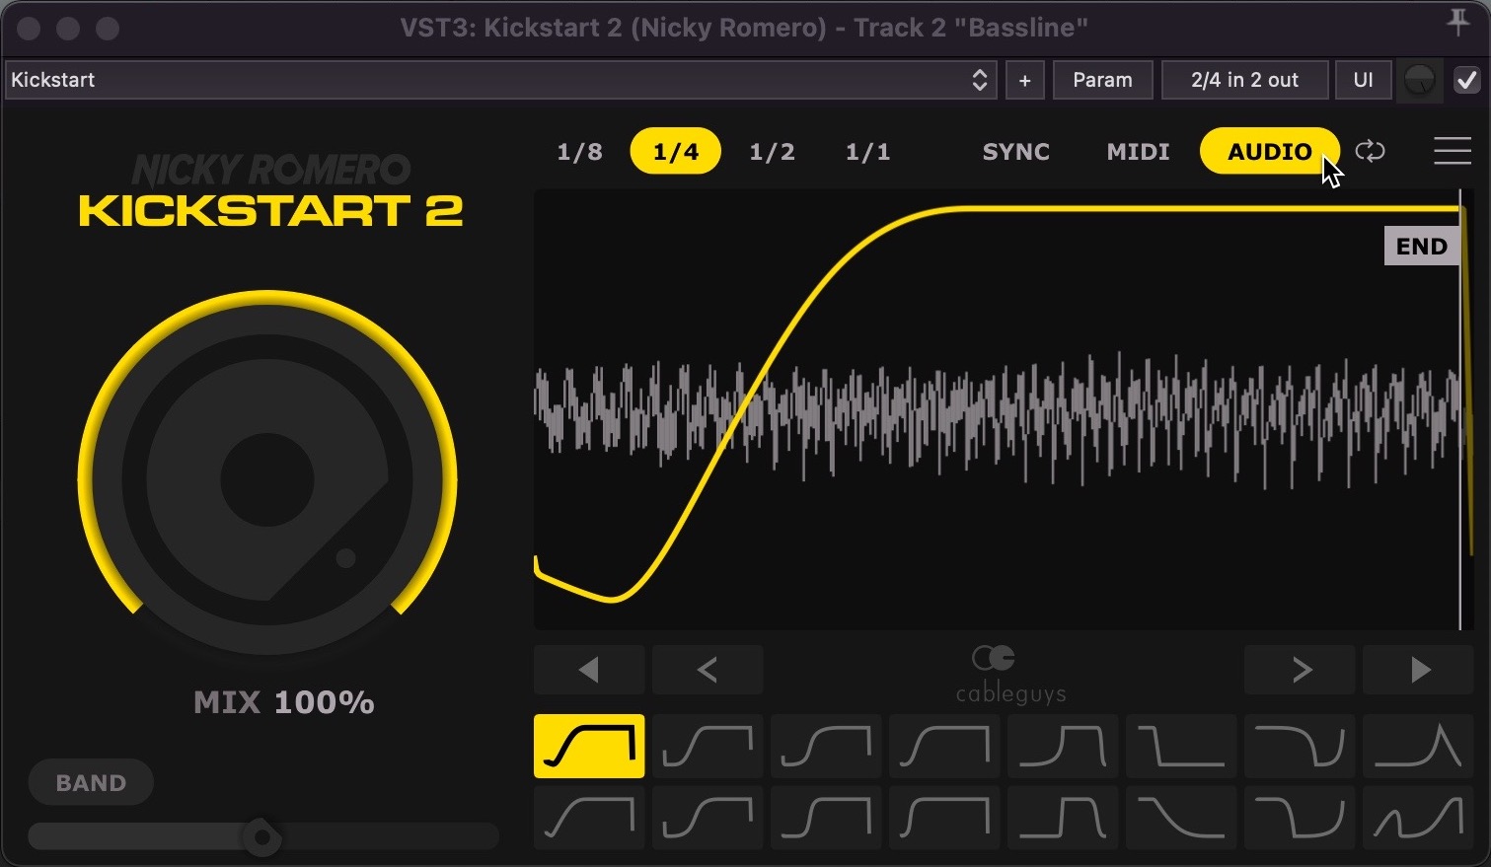The width and height of the screenshot is (1491, 867).
Task: Jump back with the solid left triangle button
Action: [x=589, y=671]
